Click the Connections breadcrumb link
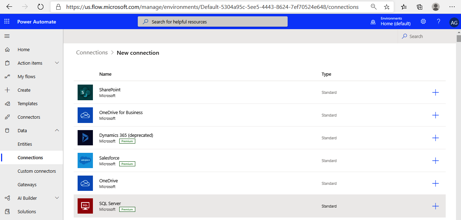 (92, 53)
